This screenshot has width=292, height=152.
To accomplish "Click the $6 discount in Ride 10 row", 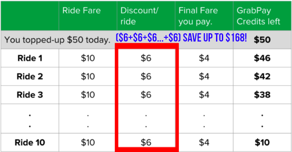I will (x=146, y=142).
